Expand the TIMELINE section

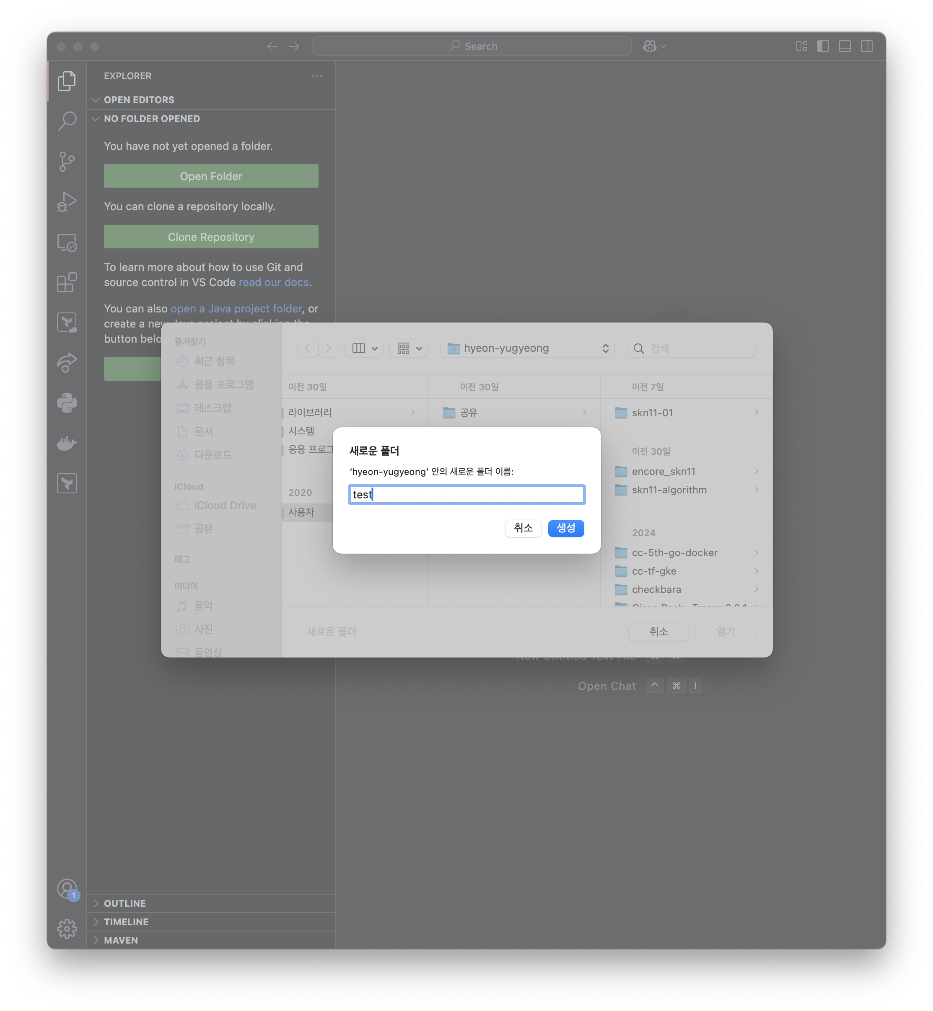pyautogui.click(x=126, y=922)
